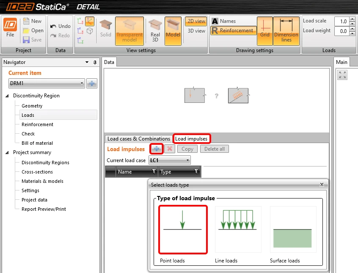Image resolution: width=358 pixels, height=273 pixels.
Task: Choose the Point loads impulse type
Action: pyautogui.click(x=183, y=230)
